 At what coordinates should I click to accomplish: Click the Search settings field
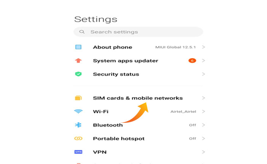141,32
